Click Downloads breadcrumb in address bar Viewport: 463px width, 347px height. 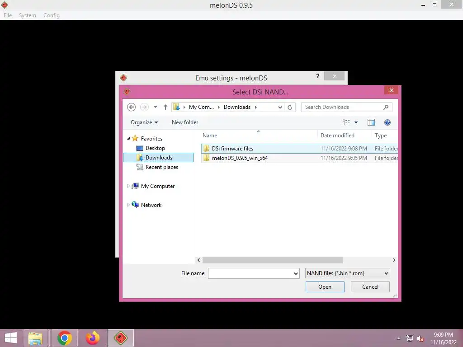click(x=237, y=107)
